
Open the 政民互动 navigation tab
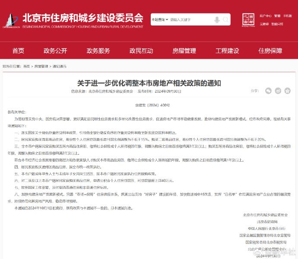[141, 51]
